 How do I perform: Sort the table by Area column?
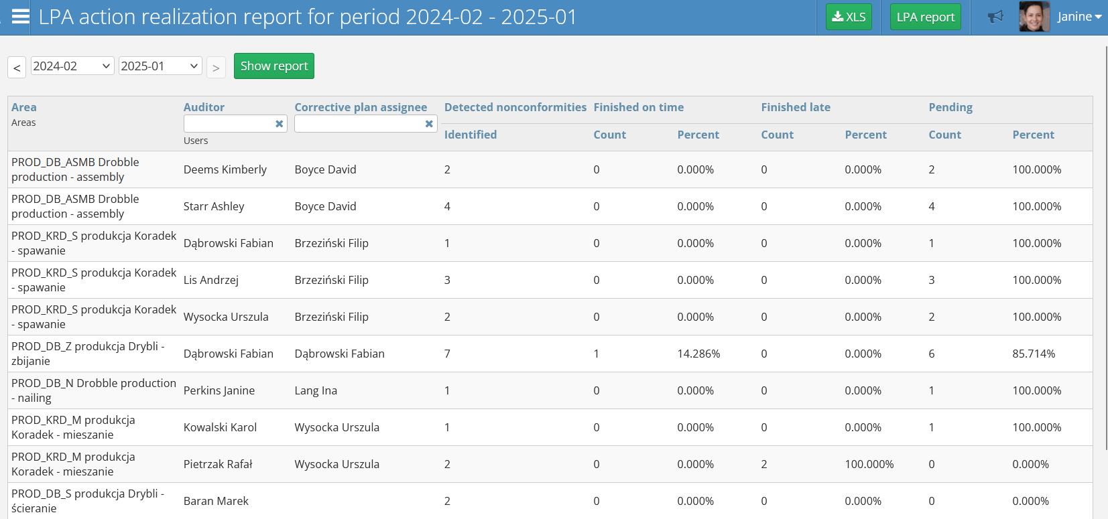click(24, 107)
